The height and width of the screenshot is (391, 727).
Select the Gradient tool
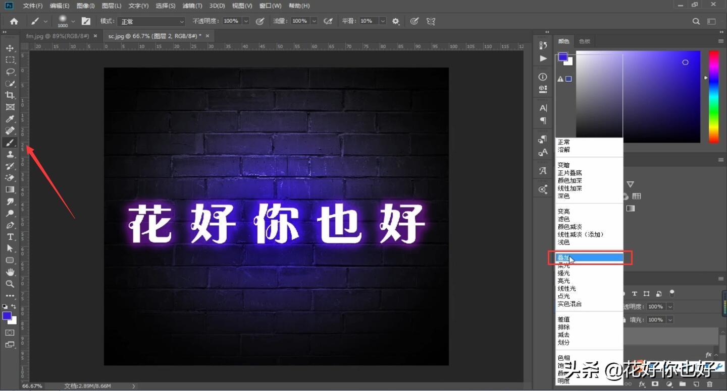[x=10, y=189]
